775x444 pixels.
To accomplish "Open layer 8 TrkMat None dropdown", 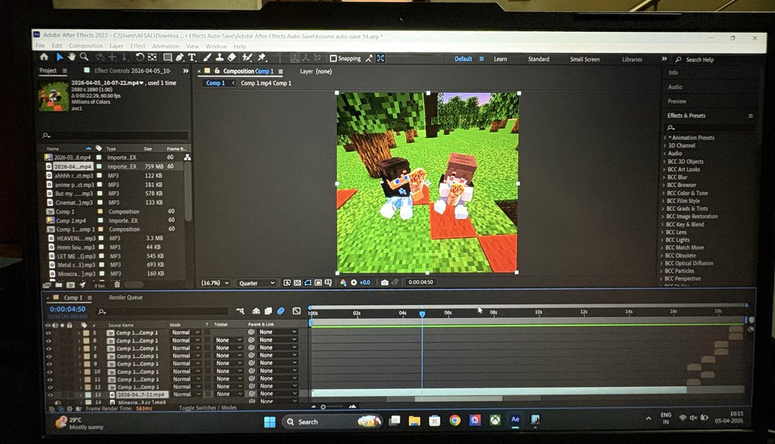I will pyautogui.click(x=228, y=356).
